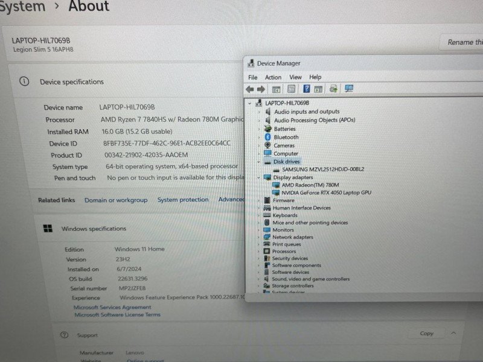Image resolution: width=483 pixels, height=362 pixels.
Task: Click the Back arrow in Device Manager toolbar
Action: [250, 89]
